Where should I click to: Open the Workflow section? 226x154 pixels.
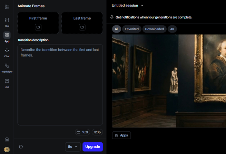7,68
